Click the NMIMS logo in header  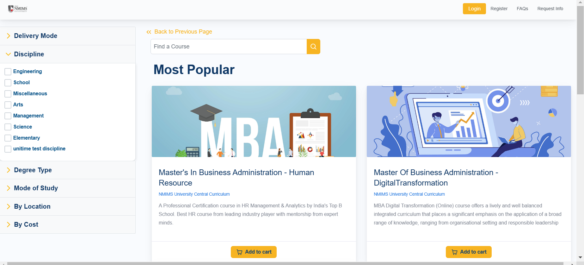click(18, 9)
